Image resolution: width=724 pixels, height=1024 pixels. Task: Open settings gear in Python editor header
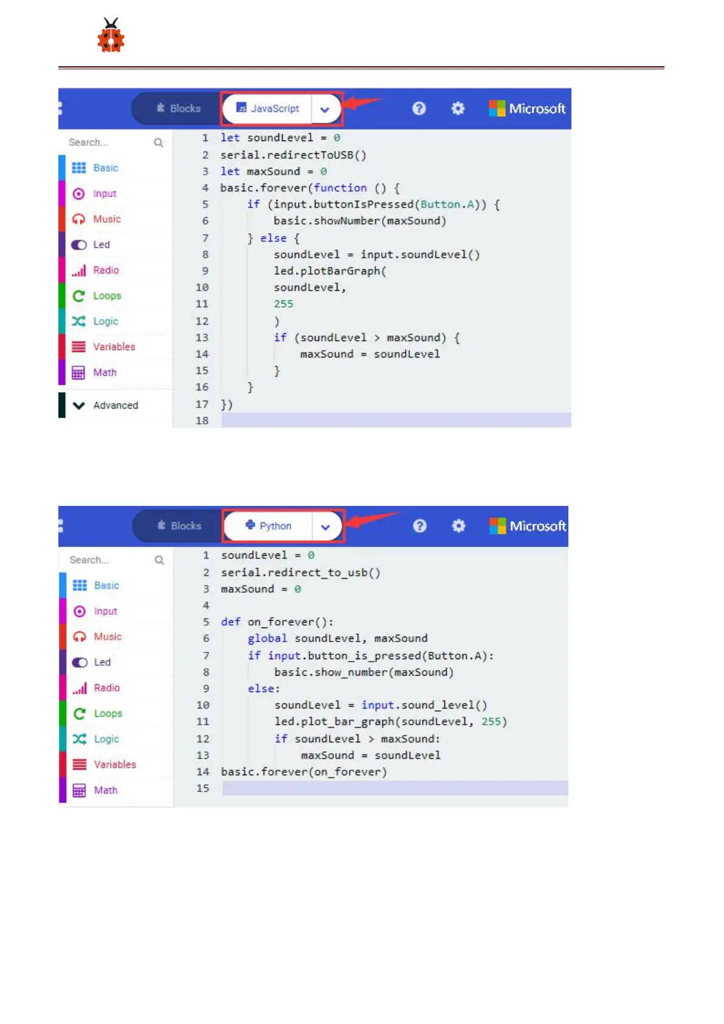point(458,526)
